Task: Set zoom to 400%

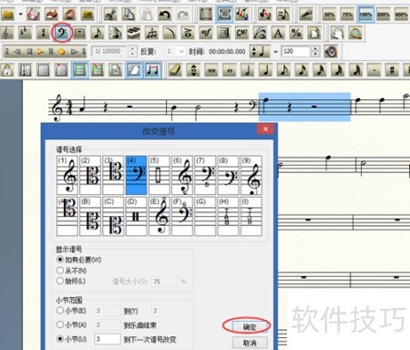Action: (x=401, y=15)
